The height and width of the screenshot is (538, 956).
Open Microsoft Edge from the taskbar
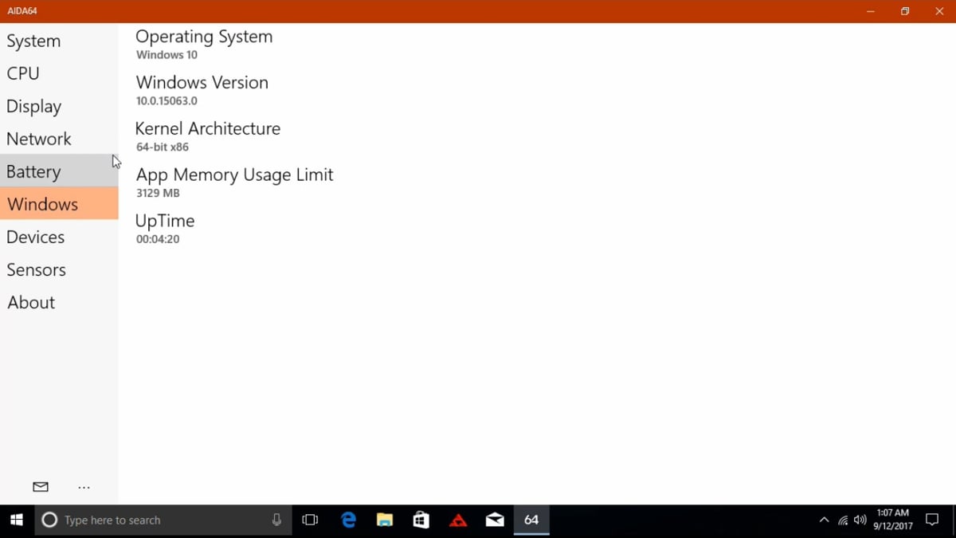347,520
